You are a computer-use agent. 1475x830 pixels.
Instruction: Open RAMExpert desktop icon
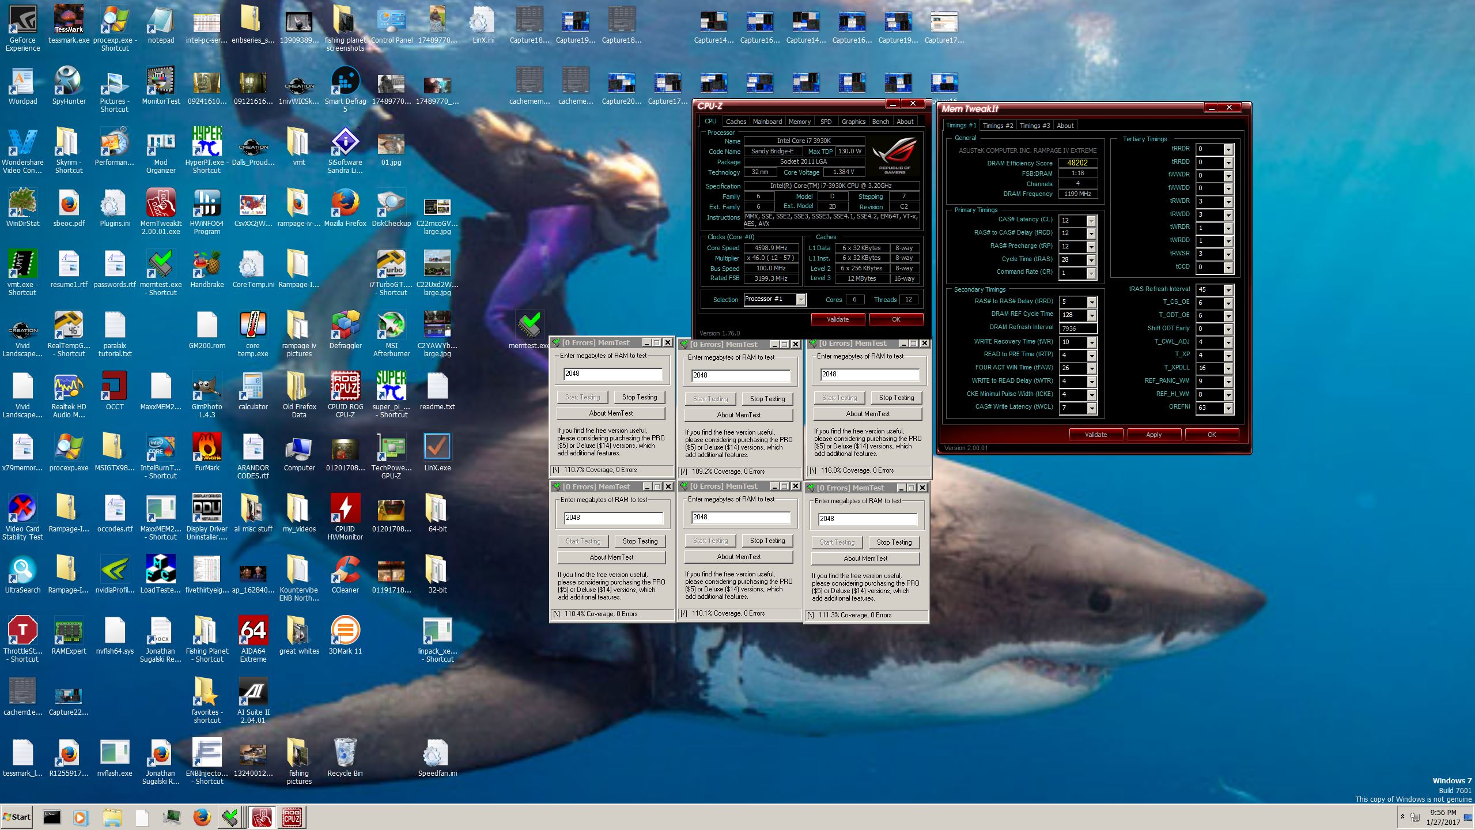tap(69, 635)
